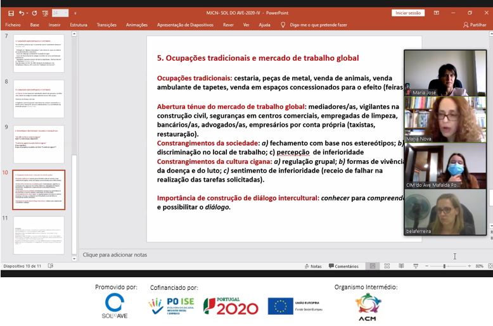Screen dimensions: 493x326
Task: Click 'Diapositivo 10 de 11' status indicator
Action: tap(22, 266)
